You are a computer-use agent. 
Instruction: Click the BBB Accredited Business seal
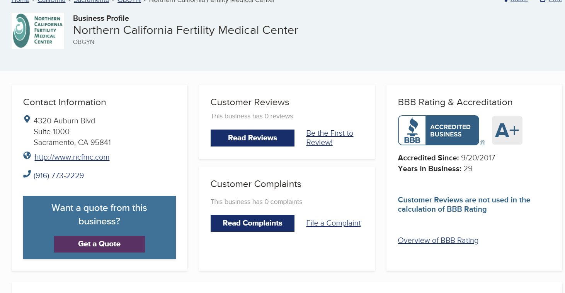(439, 130)
